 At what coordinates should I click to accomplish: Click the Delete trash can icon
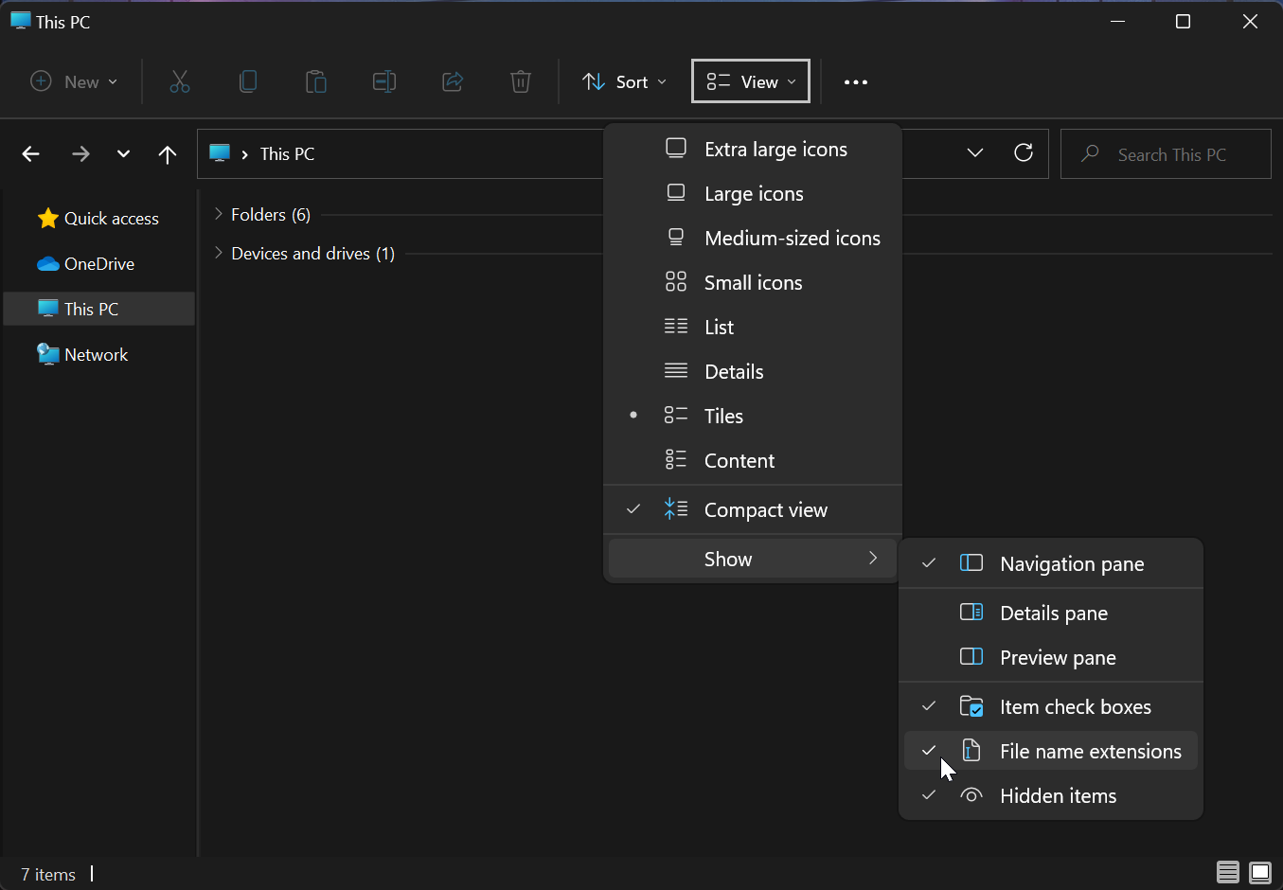point(521,82)
